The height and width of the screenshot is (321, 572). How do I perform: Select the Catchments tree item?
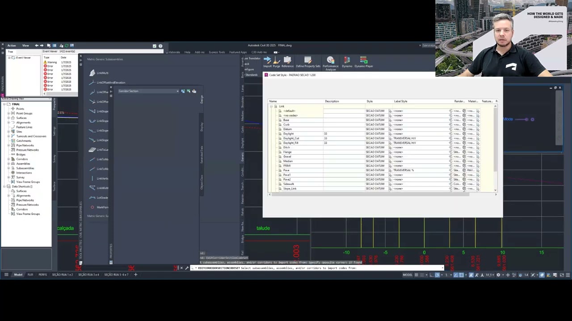click(x=24, y=141)
